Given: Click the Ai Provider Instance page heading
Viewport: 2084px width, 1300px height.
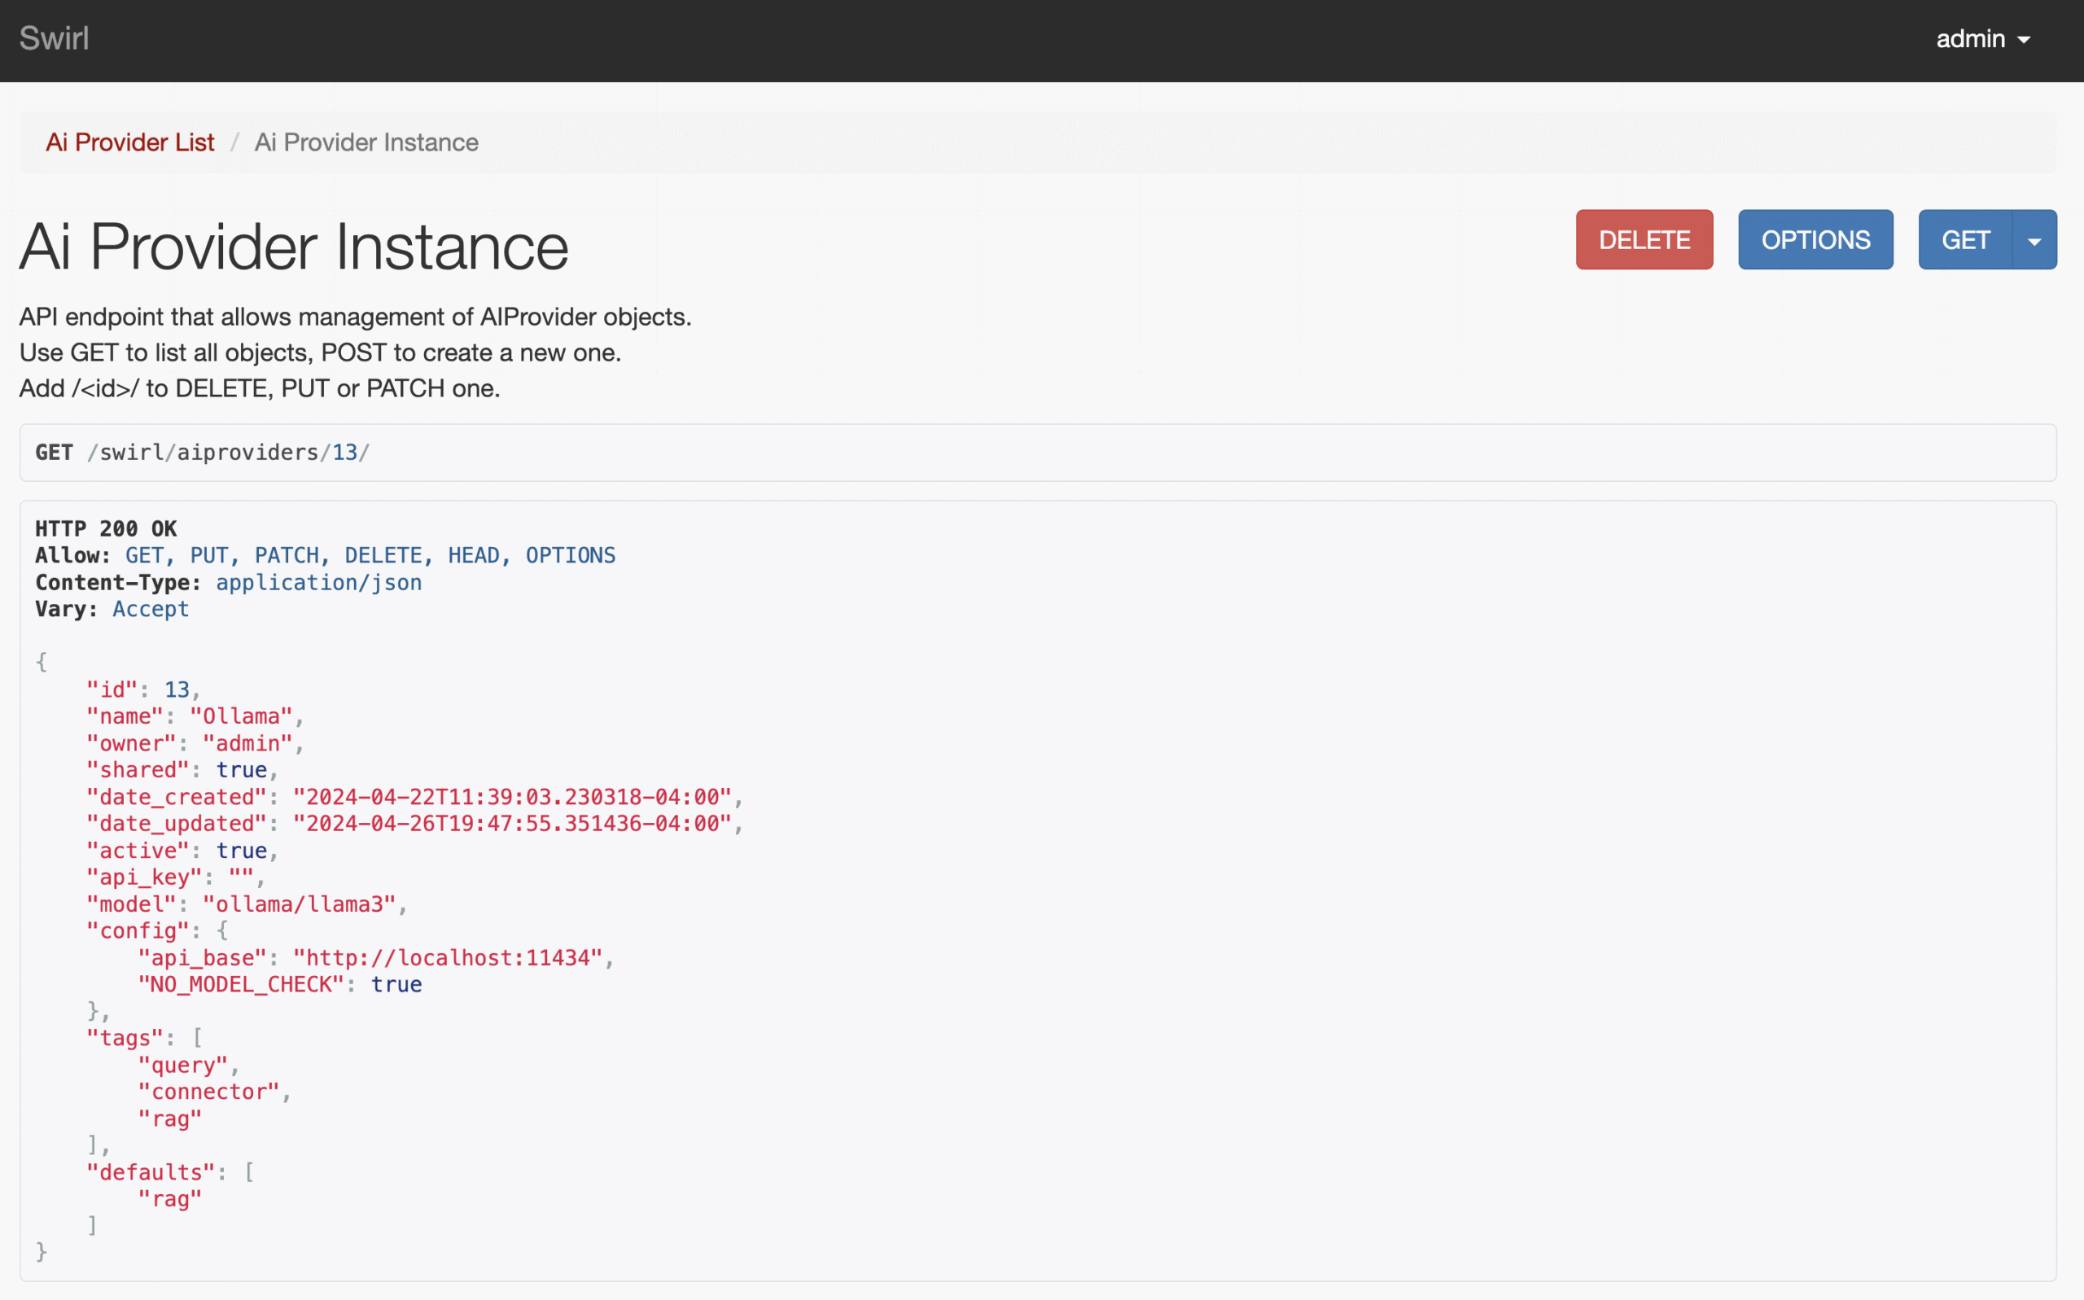Looking at the screenshot, I should 294,247.
